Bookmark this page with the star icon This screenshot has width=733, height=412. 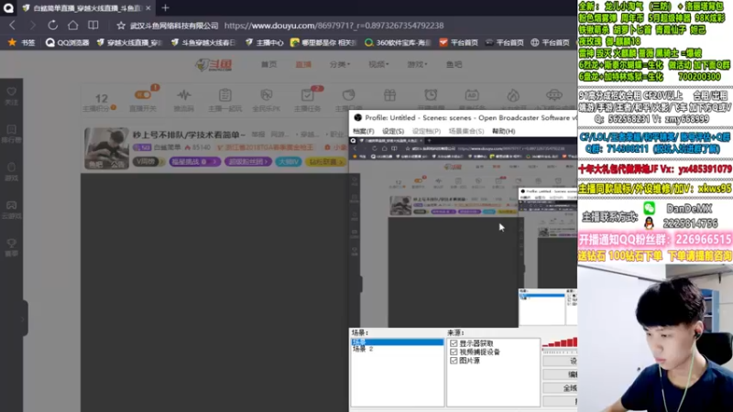(x=121, y=26)
